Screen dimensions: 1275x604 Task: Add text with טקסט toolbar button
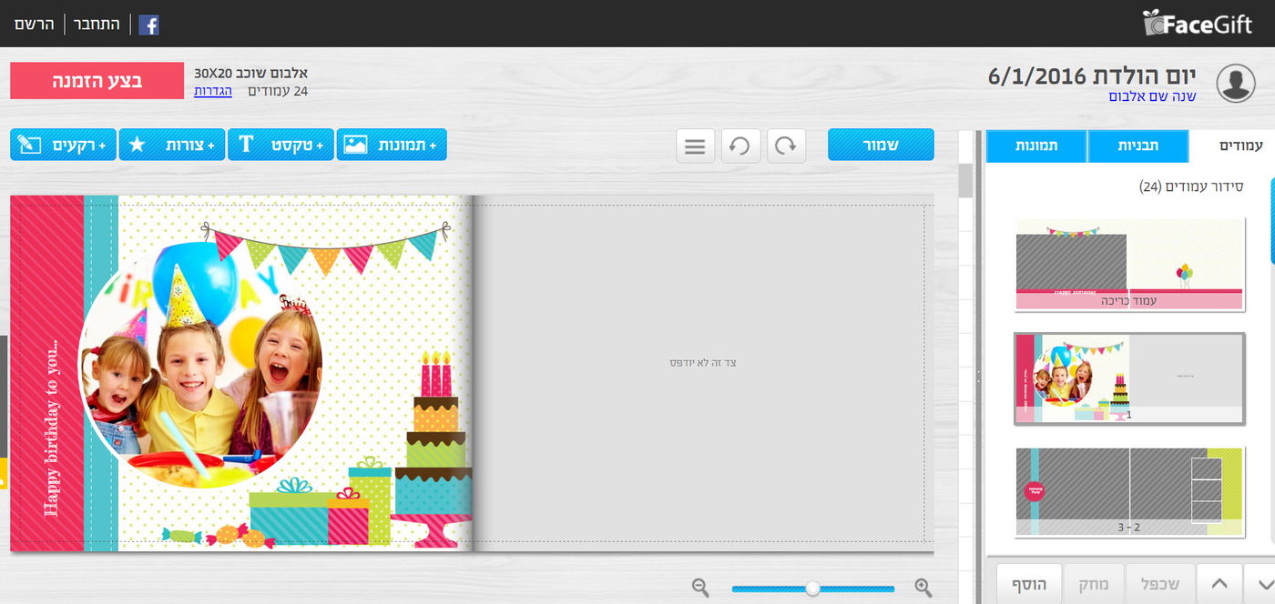[281, 145]
